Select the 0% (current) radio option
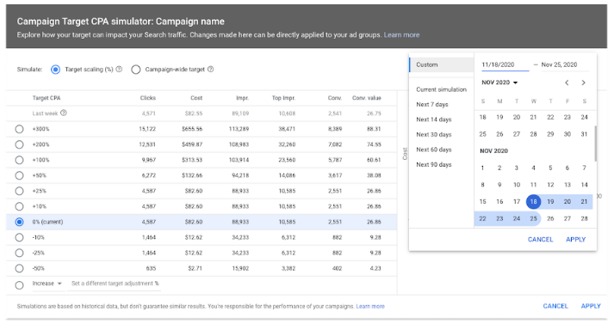The width and height of the screenshot is (614, 324). tap(19, 222)
